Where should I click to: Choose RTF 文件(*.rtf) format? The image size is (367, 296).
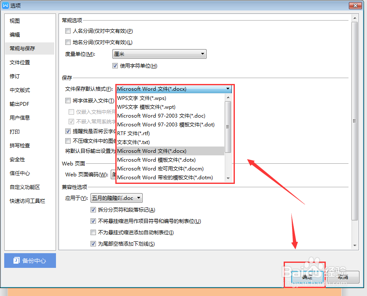coord(170,133)
